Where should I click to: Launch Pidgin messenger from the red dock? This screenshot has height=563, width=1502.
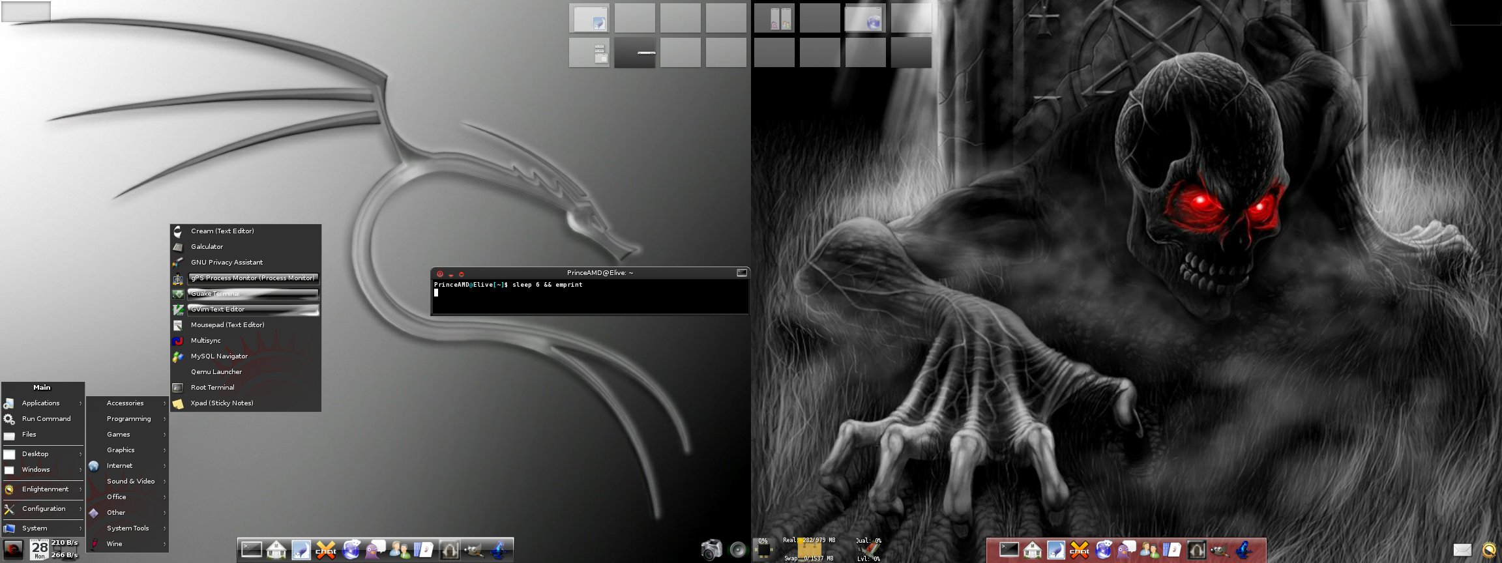tap(1127, 550)
